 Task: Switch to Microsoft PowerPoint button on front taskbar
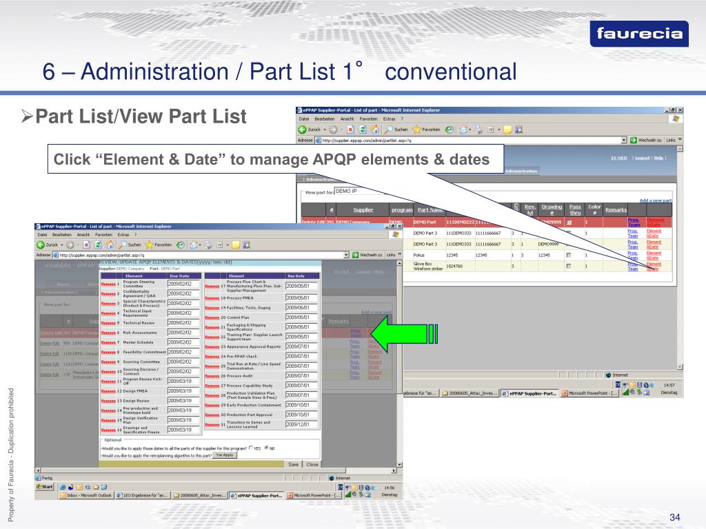(x=314, y=495)
